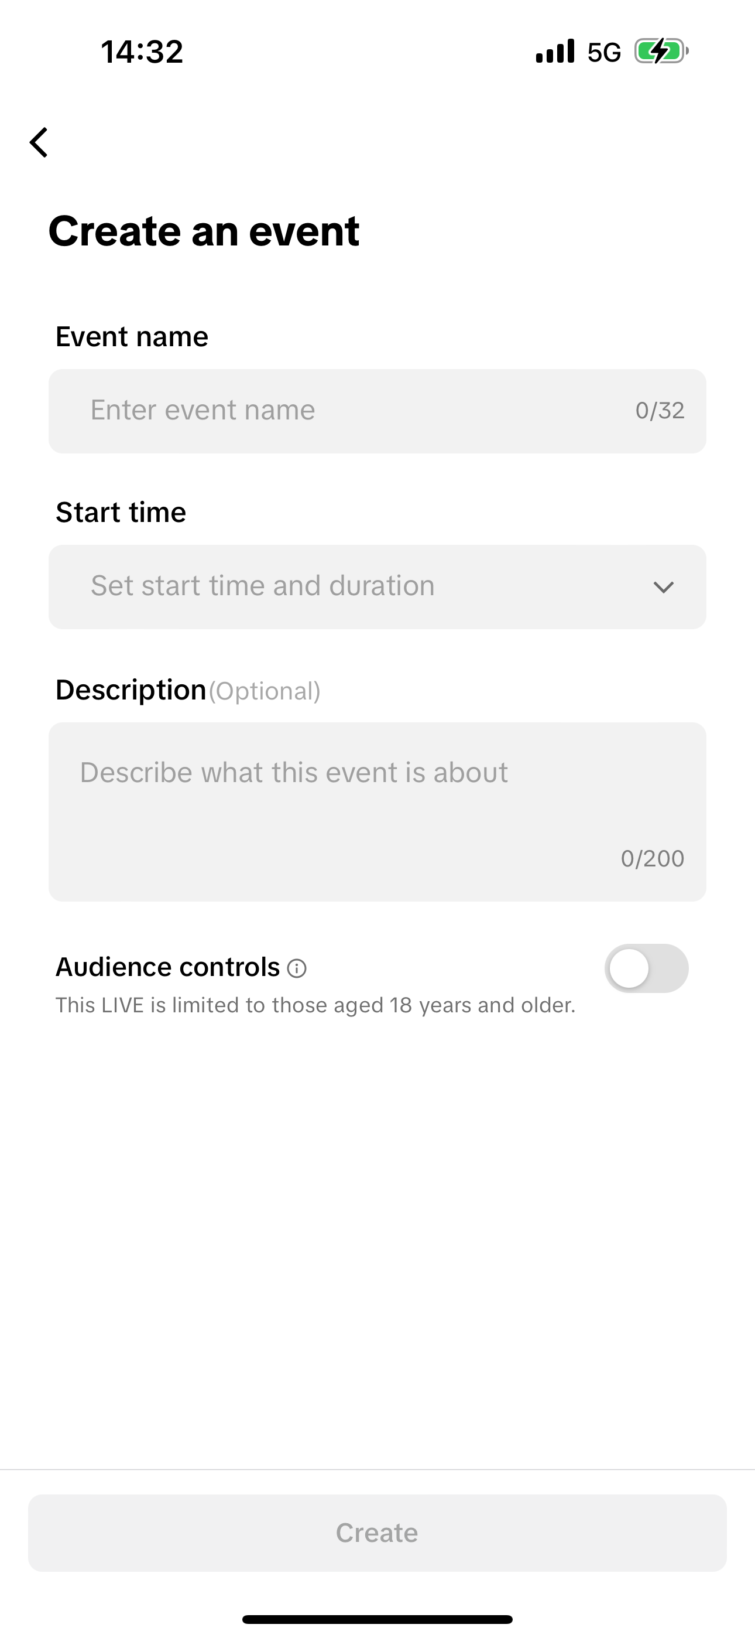Tap the 14:32 clock in status bar
The image size is (755, 1638).
(x=142, y=52)
